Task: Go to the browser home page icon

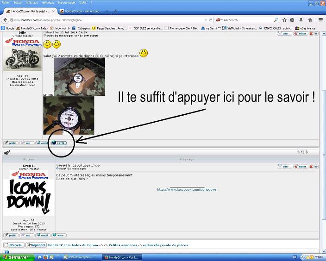Action: (310, 20)
